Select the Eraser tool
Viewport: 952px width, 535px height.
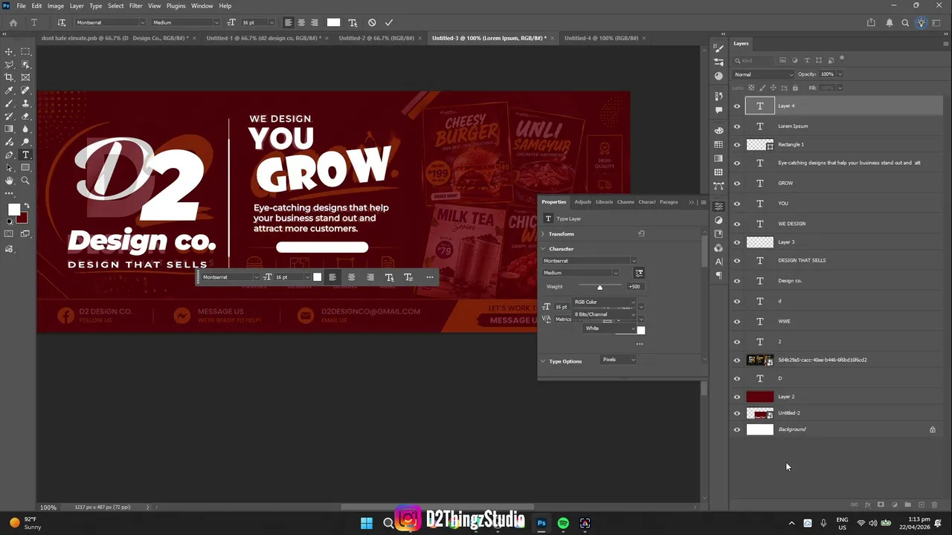tap(25, 116)
